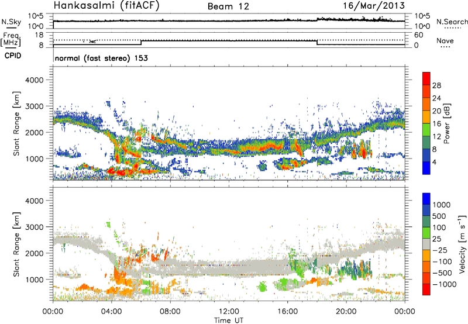Click the blue top of Velocity colorbar

coord(426,198)
